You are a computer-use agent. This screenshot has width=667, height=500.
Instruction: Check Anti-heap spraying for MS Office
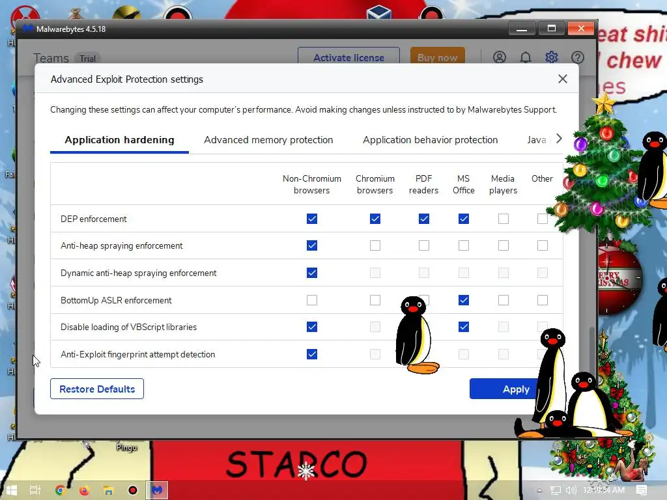click(x=464, y=245)
